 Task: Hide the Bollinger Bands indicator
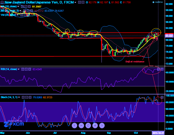tap(25, 11)
